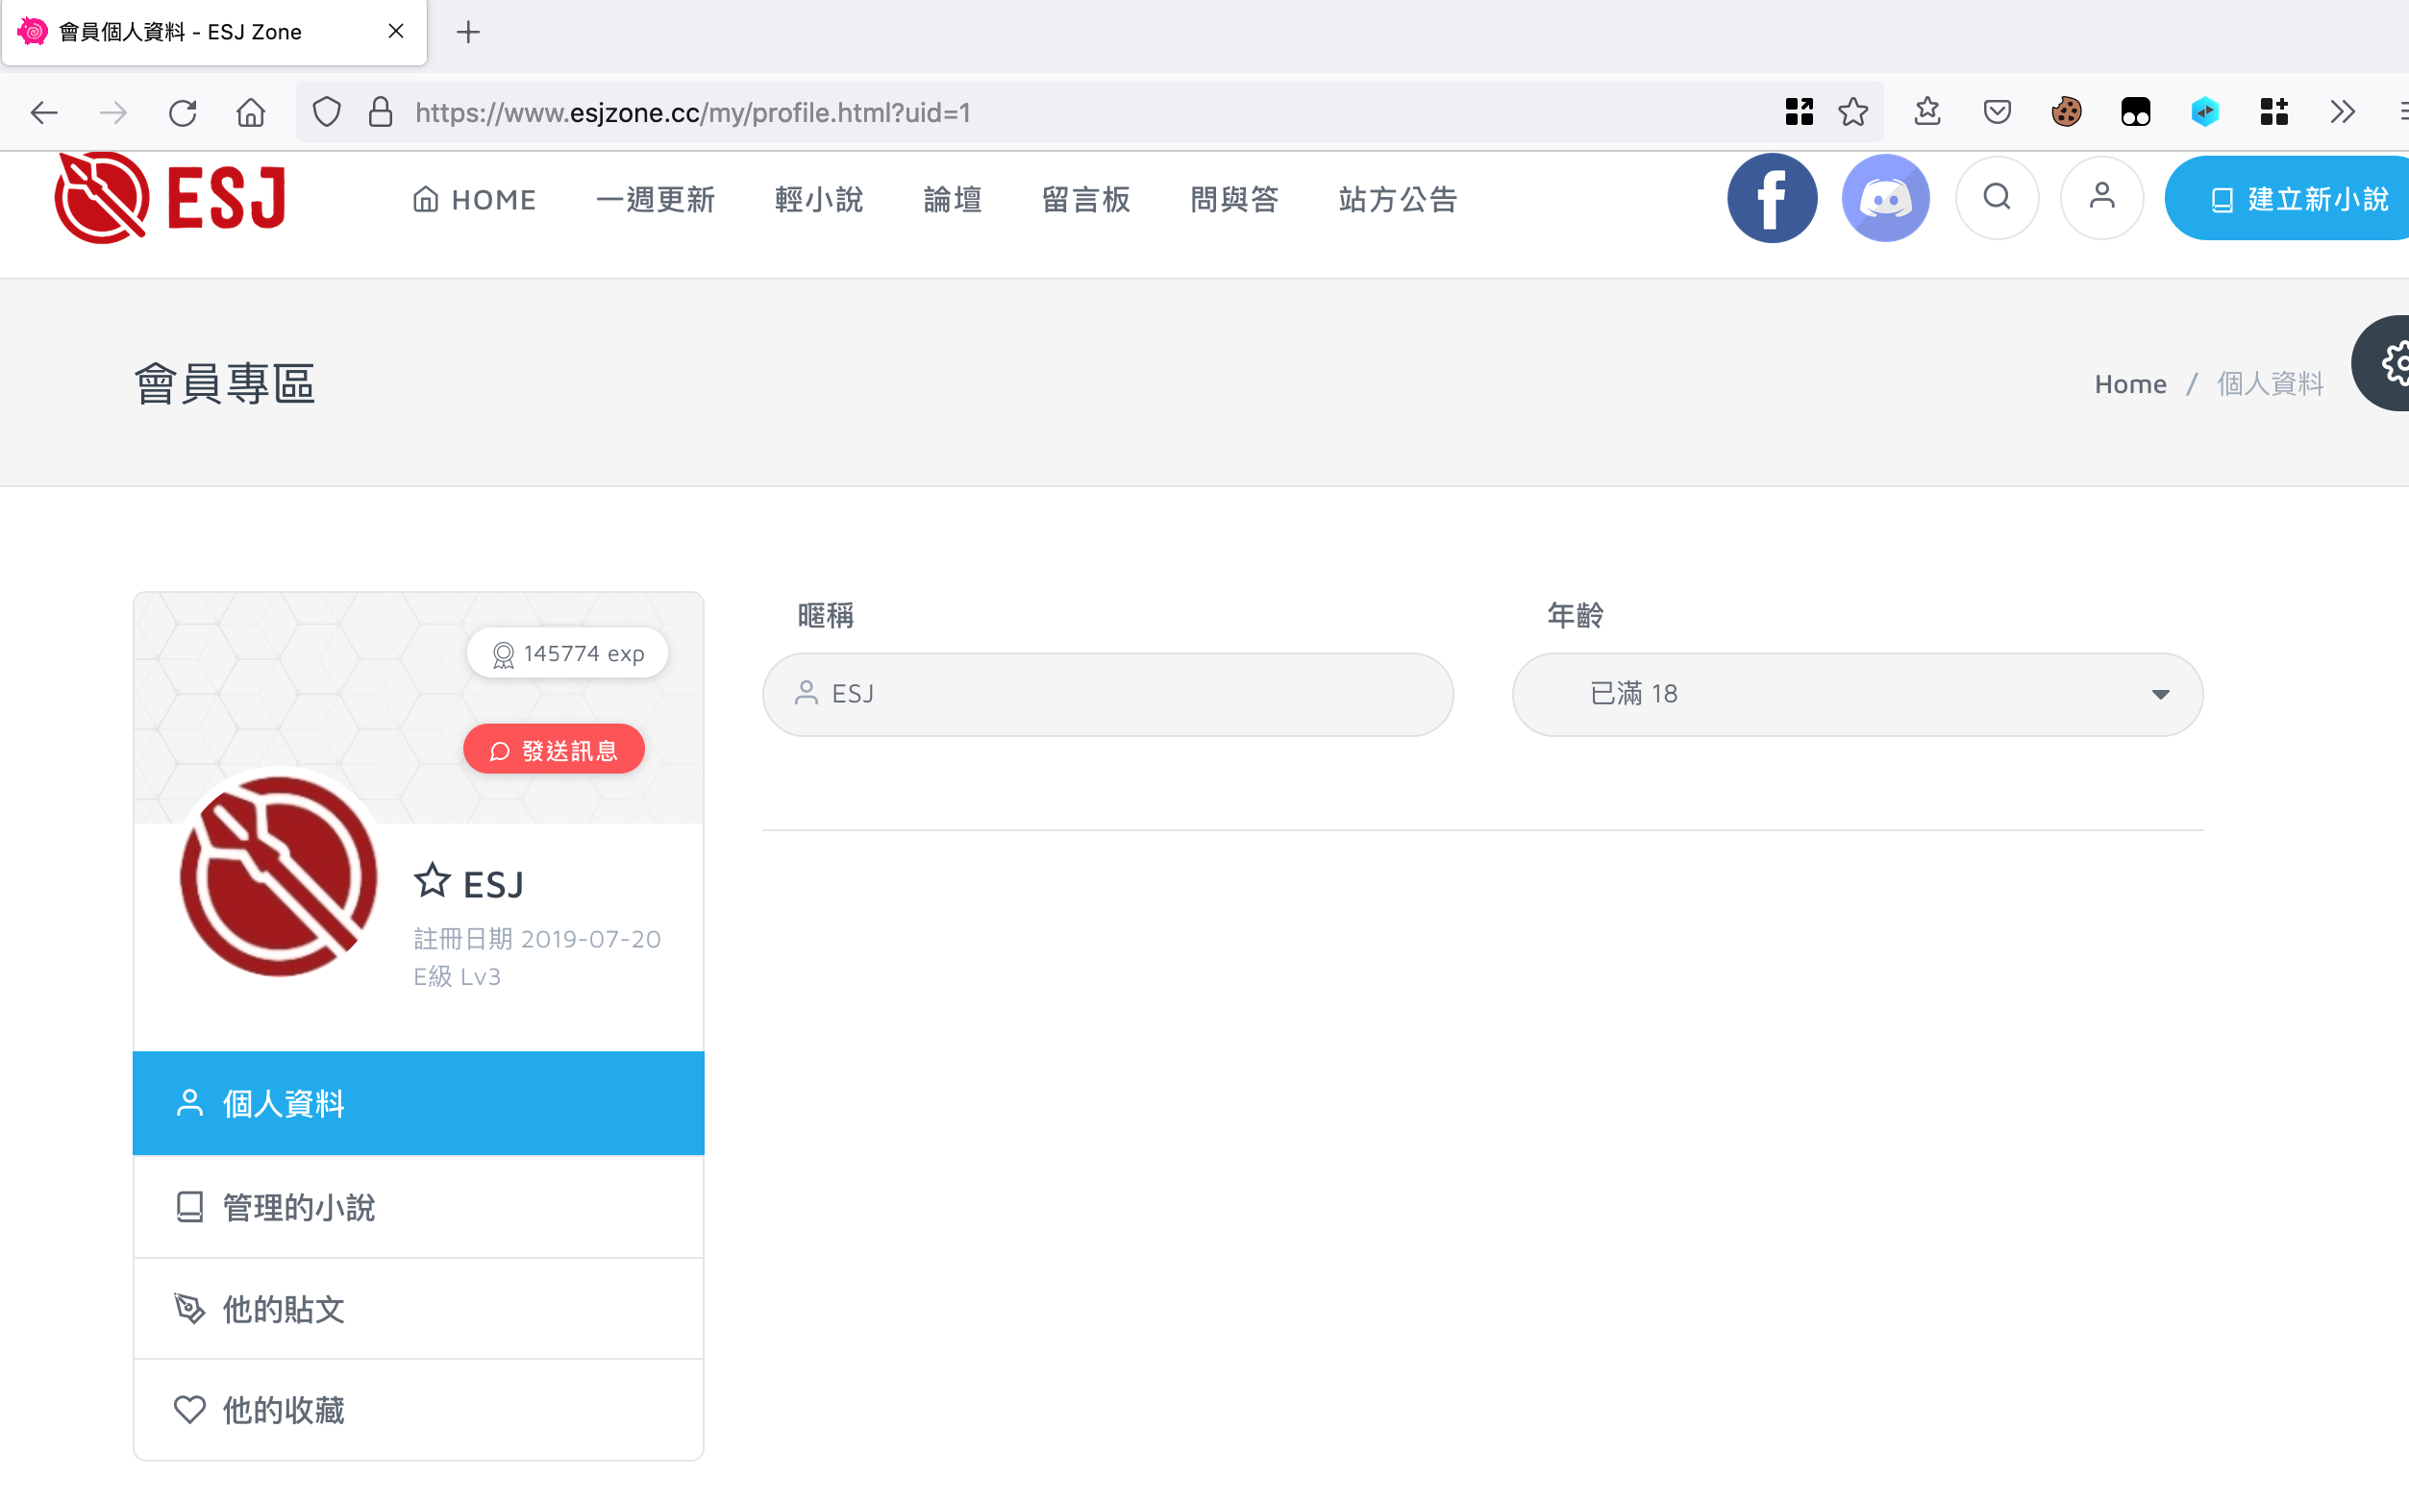Click the 註冊日期 2019-07-20 text
2409x1501 pixels.
537,939
